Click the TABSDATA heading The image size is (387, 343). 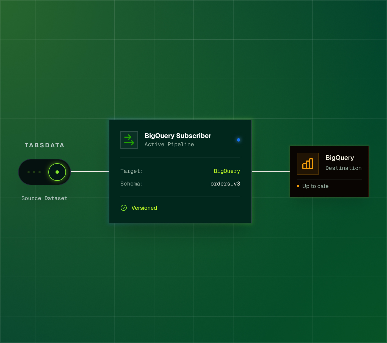[45, 145]
